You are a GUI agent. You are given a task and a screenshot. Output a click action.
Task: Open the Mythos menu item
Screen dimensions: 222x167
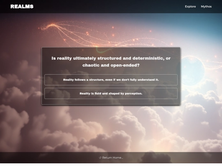(206, 7)
